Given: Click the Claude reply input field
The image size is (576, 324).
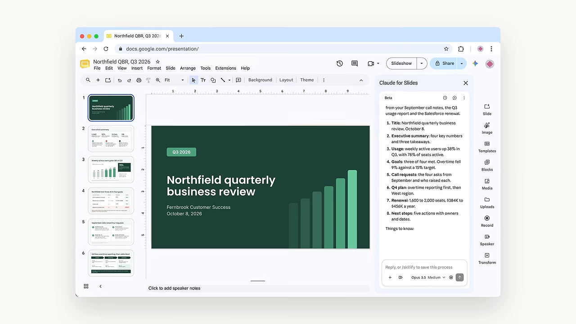Looking at the screenshot, I should [x=424, y=267].
